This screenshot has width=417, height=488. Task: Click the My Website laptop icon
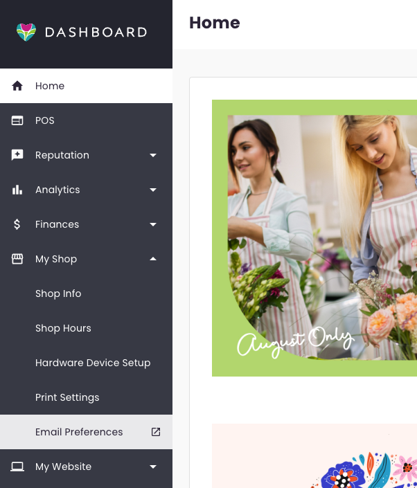17,467
